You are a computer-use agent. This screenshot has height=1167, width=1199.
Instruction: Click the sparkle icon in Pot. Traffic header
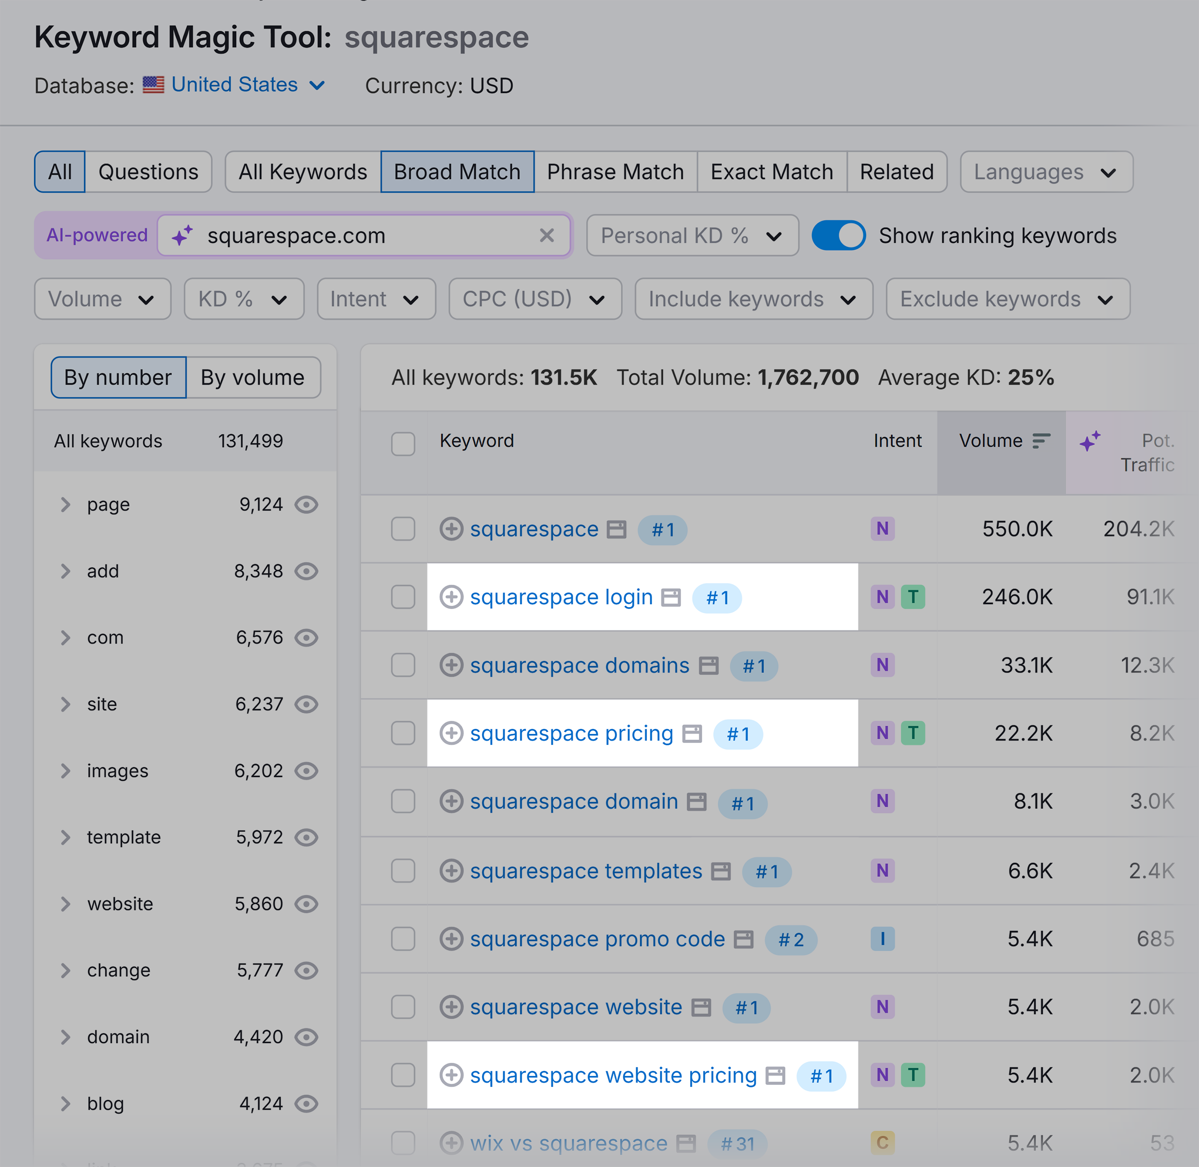(1089, 441)
